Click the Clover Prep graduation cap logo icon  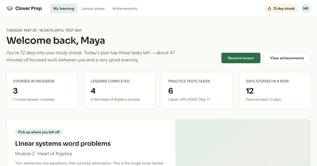(x=10, y=8)
